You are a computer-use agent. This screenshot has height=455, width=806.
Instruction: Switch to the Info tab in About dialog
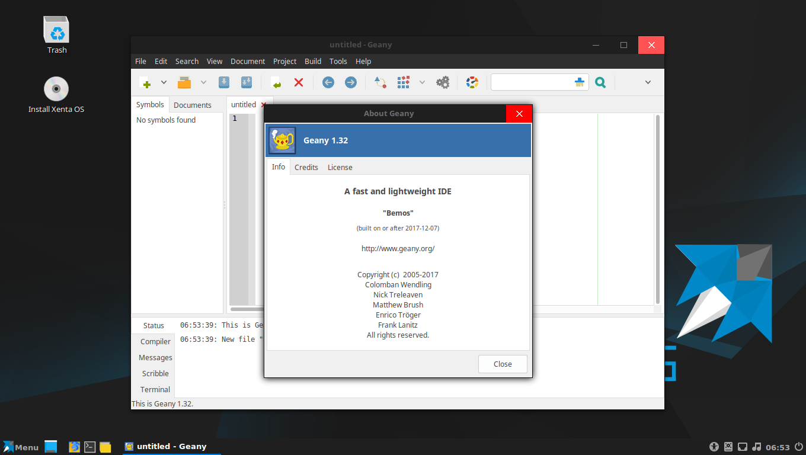(279, 166)
